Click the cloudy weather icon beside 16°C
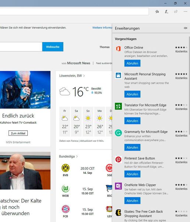This screenshot has height=222, width=190. tap(65, 91)
